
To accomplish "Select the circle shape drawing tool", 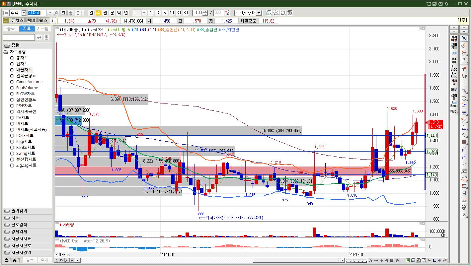I will 464,98.
